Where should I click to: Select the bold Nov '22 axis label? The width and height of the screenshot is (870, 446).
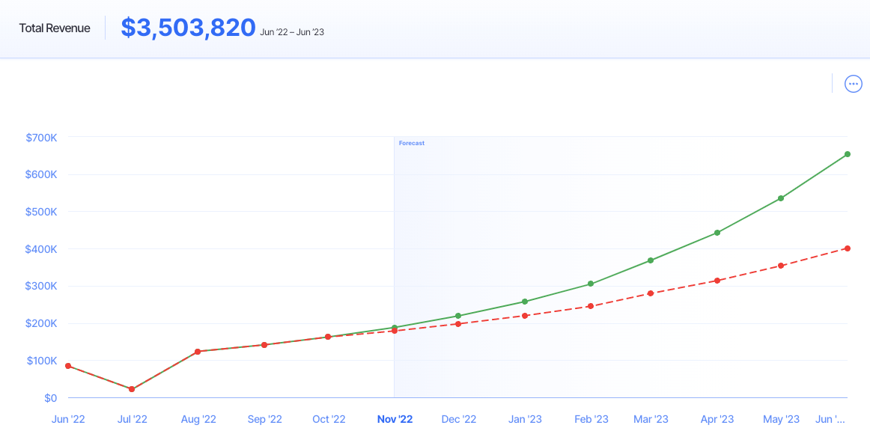tap(395, 419)
